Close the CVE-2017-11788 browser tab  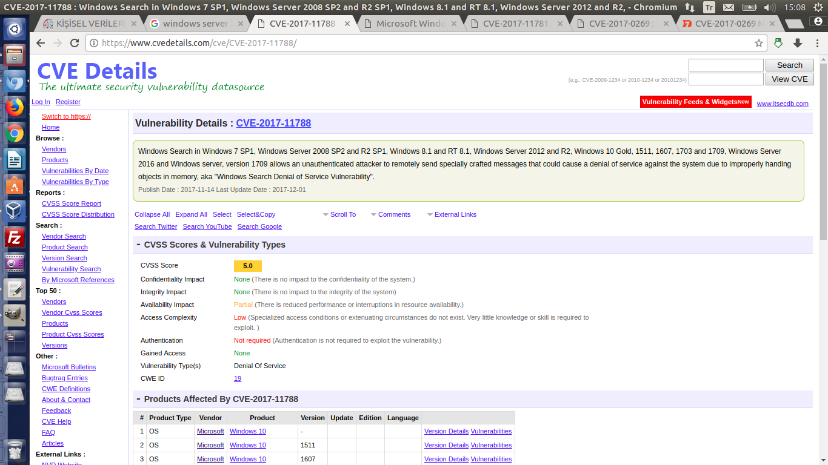pyautogui.click(x=346, y=24)
